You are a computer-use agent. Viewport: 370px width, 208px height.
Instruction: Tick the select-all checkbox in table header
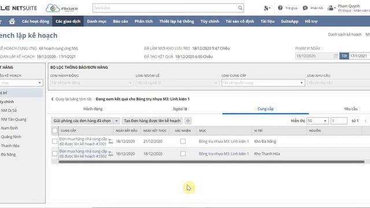point(55,131)
